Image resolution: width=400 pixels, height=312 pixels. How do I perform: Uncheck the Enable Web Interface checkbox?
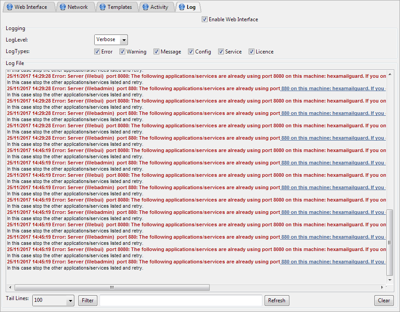point(204,19)
